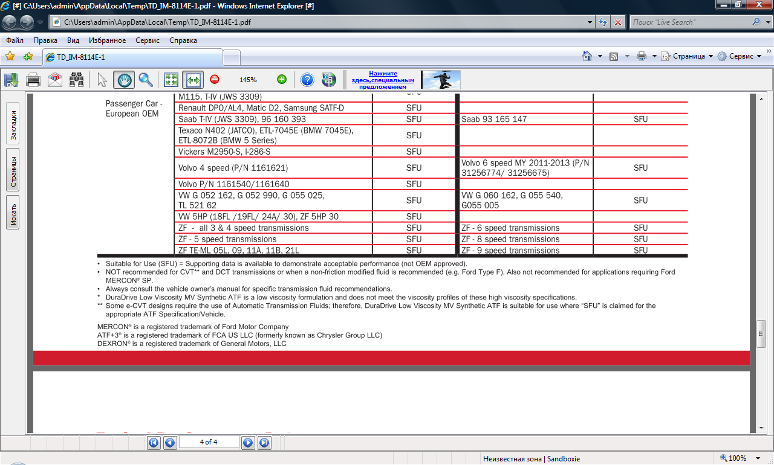Go to the last page
This screenshot has height=465, width=774.
(x=264, y=443)
